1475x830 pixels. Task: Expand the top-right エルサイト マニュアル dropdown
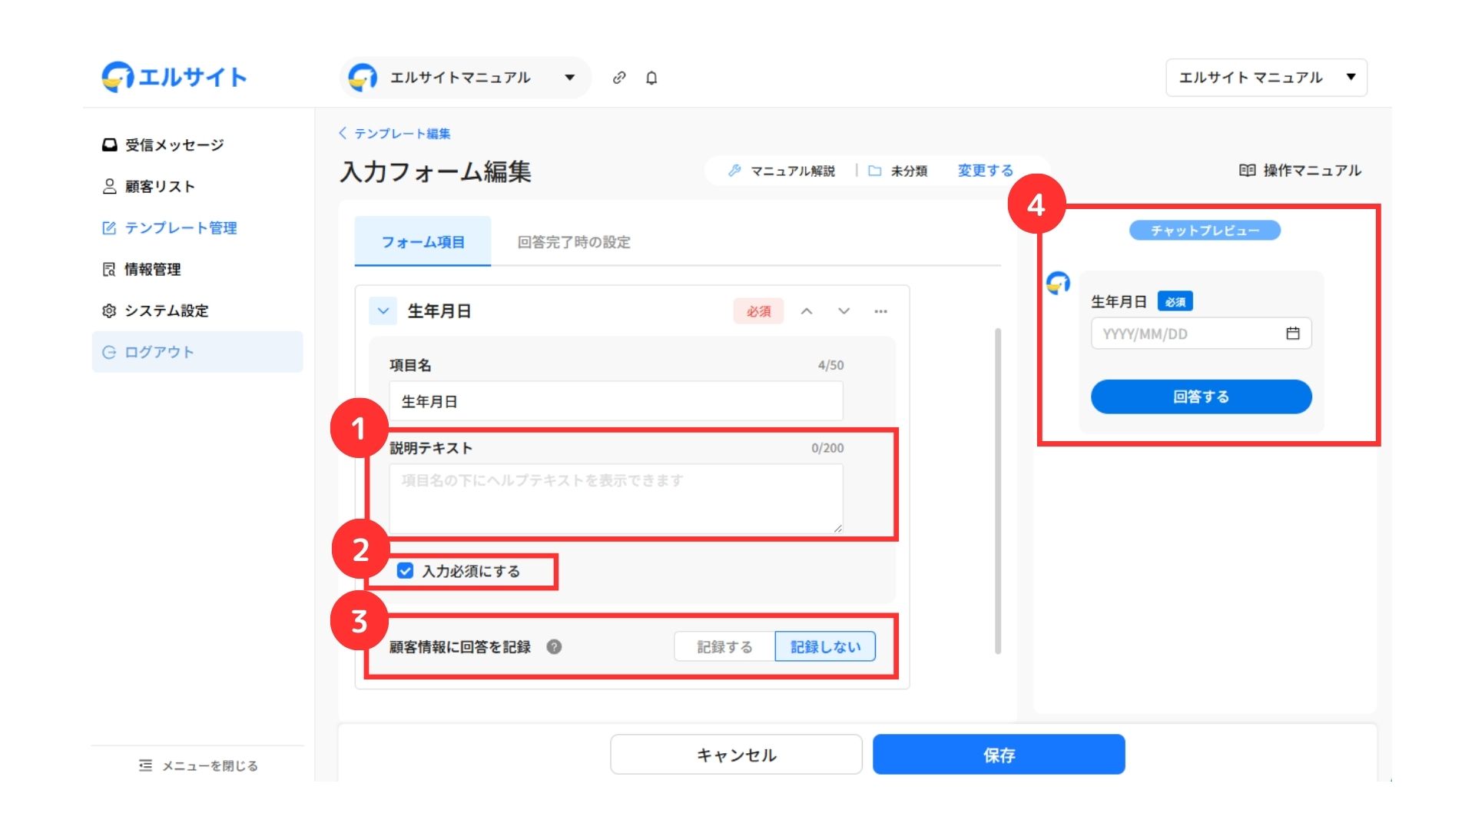(1266, 78)
